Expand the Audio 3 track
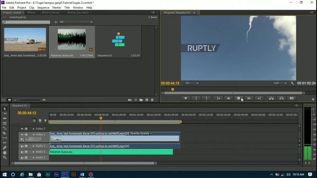The image size is (317, 178). click(34, 157)
